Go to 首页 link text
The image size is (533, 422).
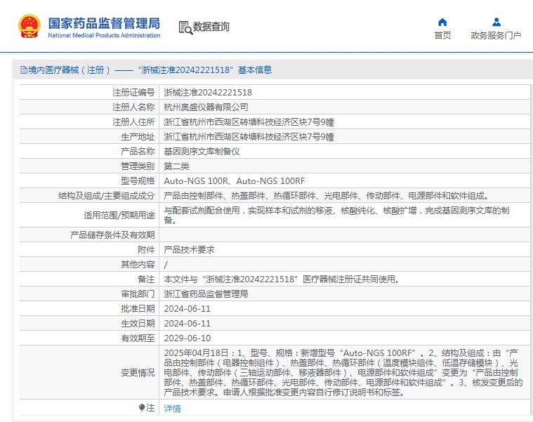click(x=442, y=35)
